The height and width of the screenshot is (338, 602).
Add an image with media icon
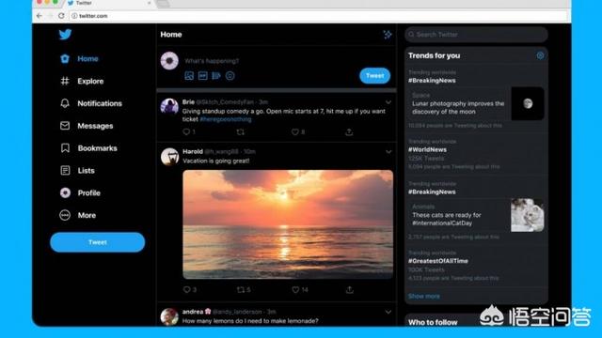click(189, 75)
